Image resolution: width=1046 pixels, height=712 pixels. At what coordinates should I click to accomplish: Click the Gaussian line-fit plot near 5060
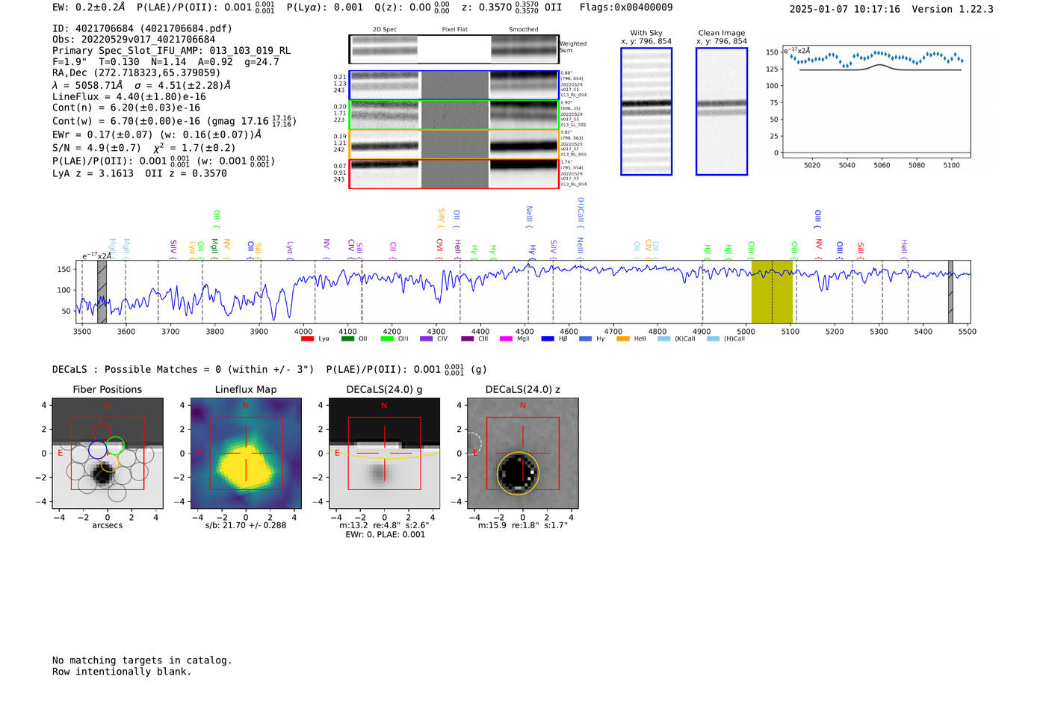tap(876, 102)
